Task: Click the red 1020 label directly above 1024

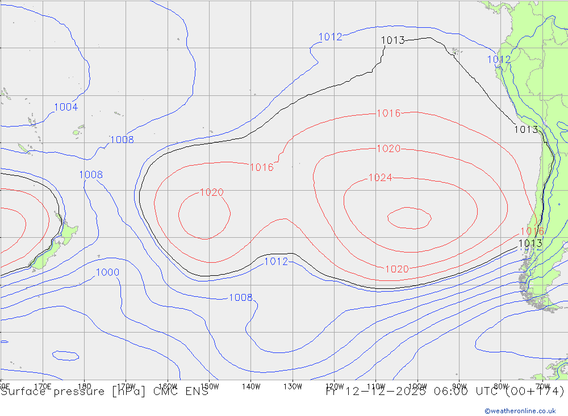Action: tap(389, 149)
